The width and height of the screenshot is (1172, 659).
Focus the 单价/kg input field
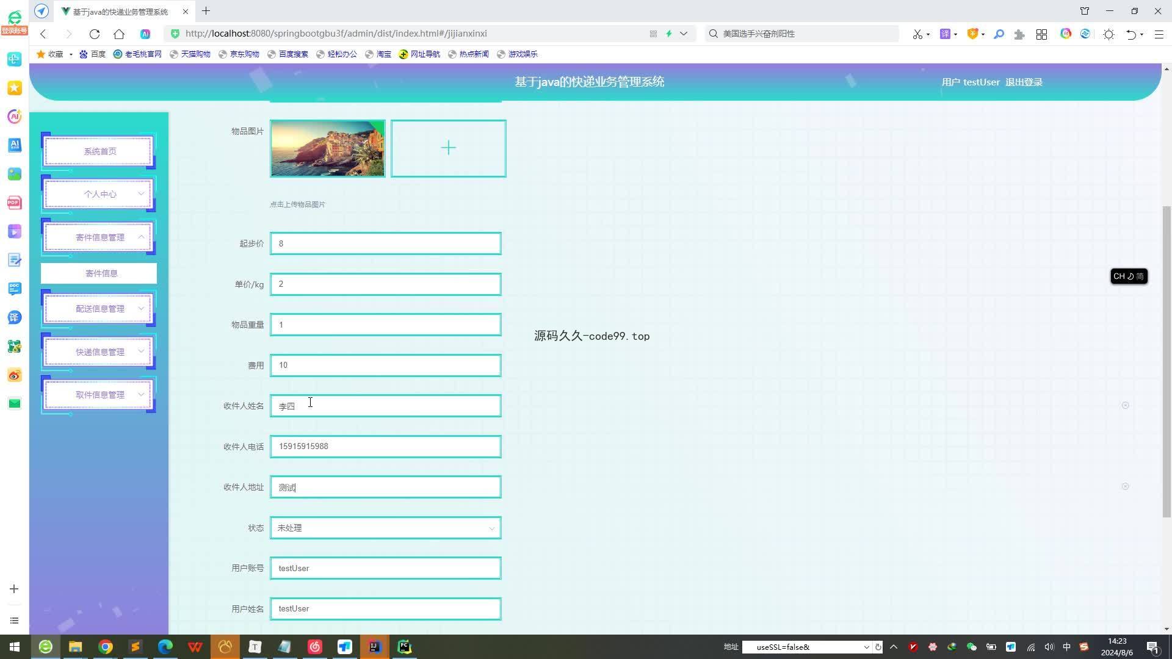(386, 284)
